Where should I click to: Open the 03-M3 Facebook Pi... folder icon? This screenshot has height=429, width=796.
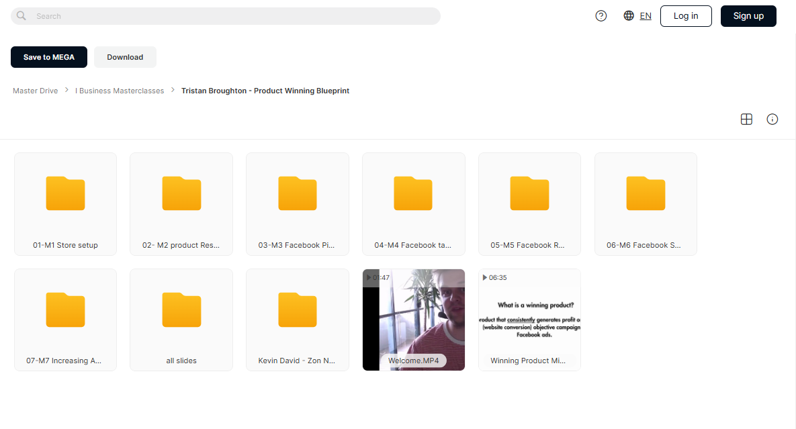click(298, 193)
